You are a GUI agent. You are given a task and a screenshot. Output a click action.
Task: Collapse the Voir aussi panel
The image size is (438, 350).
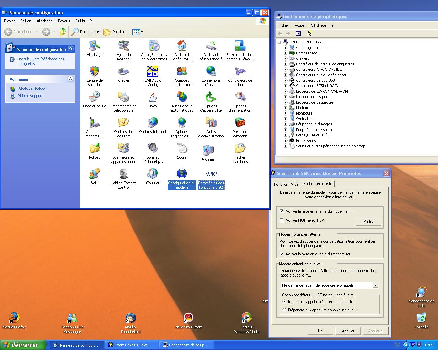(70, 79)
